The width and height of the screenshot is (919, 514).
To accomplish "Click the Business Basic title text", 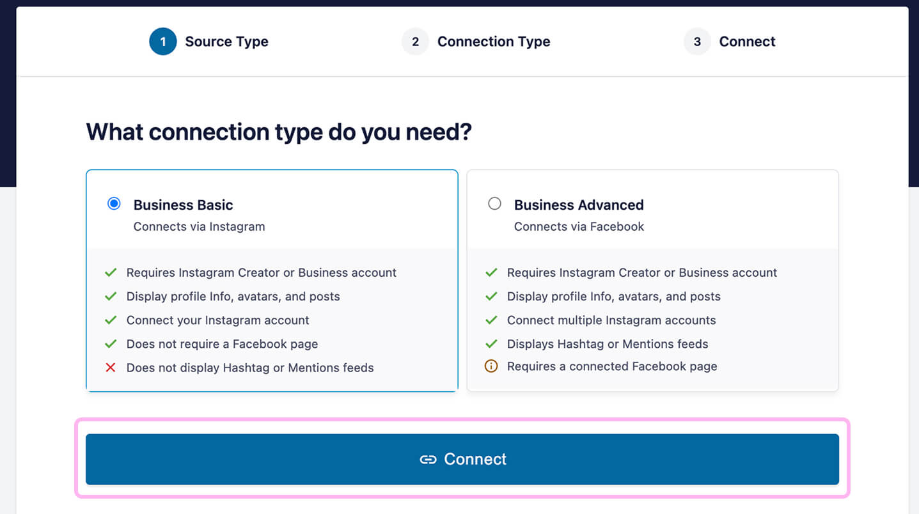I will coord(183,205).
